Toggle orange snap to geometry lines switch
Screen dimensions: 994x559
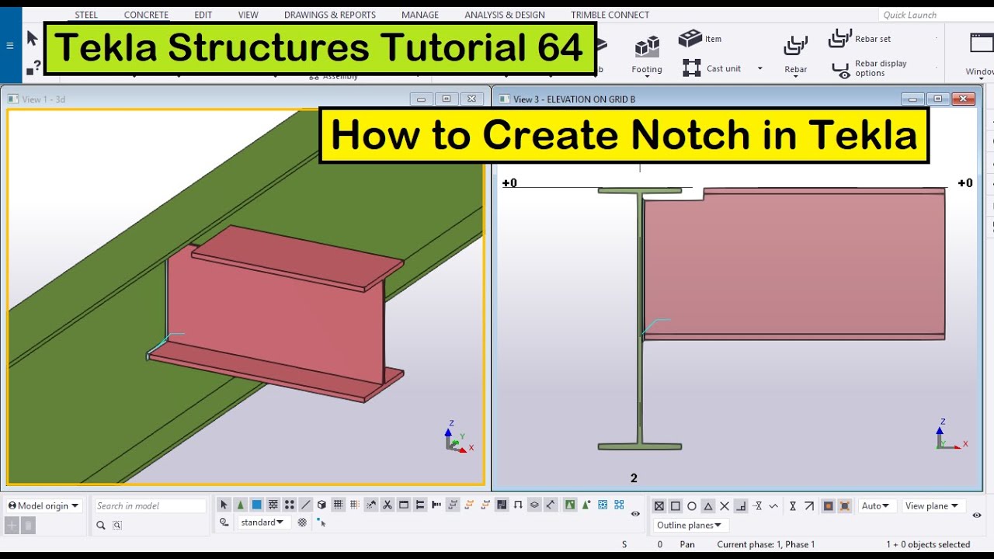click(845, 506)
